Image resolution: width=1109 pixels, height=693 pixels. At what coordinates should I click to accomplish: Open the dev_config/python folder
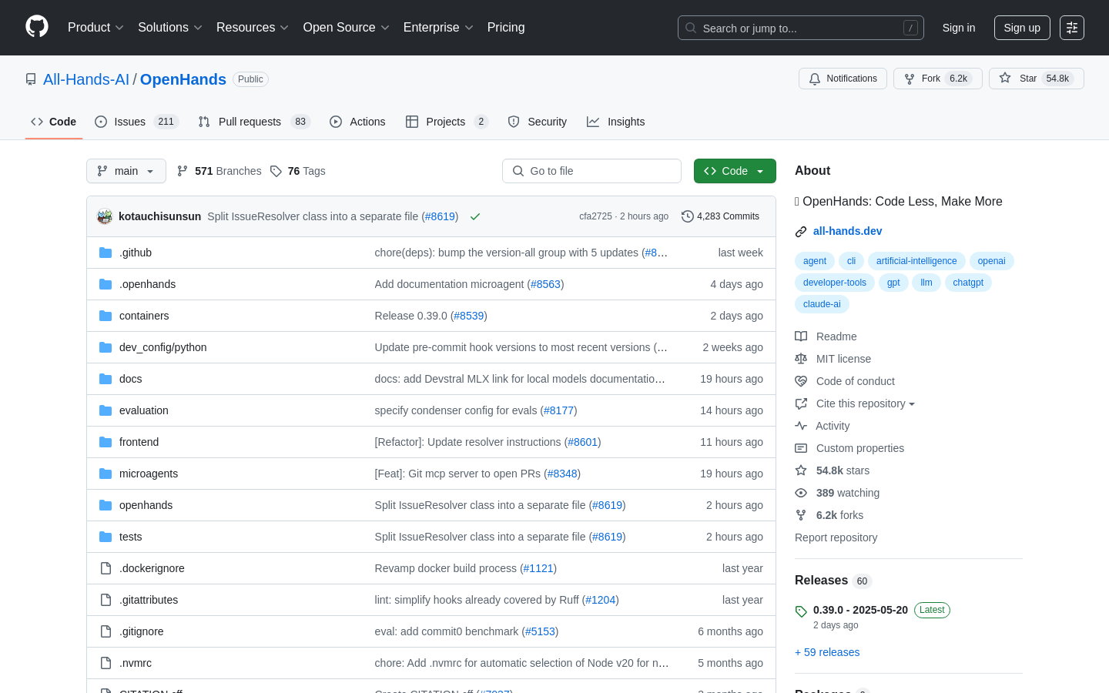[x=162, y=347]
